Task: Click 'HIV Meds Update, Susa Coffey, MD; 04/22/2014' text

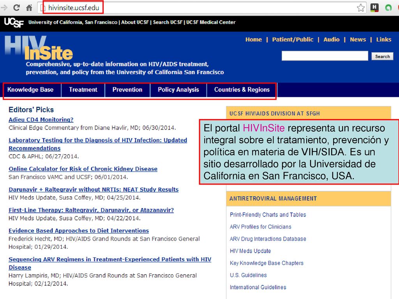Action: [74, 218]
